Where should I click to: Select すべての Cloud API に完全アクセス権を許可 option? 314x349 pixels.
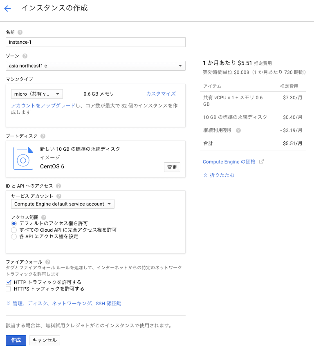pos(14,230)
